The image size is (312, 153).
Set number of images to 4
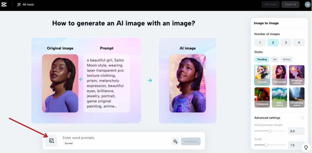(299, 42)
